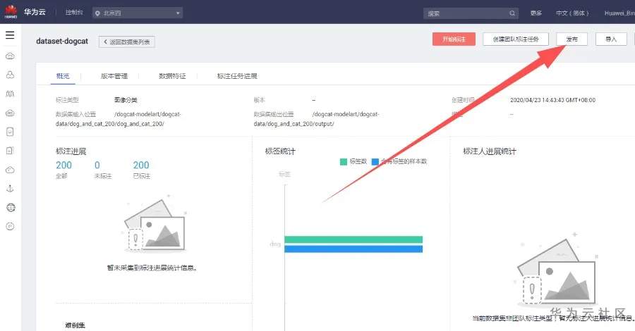
Task: Click the dataset output path ending output/
Action: coord(316,119)
